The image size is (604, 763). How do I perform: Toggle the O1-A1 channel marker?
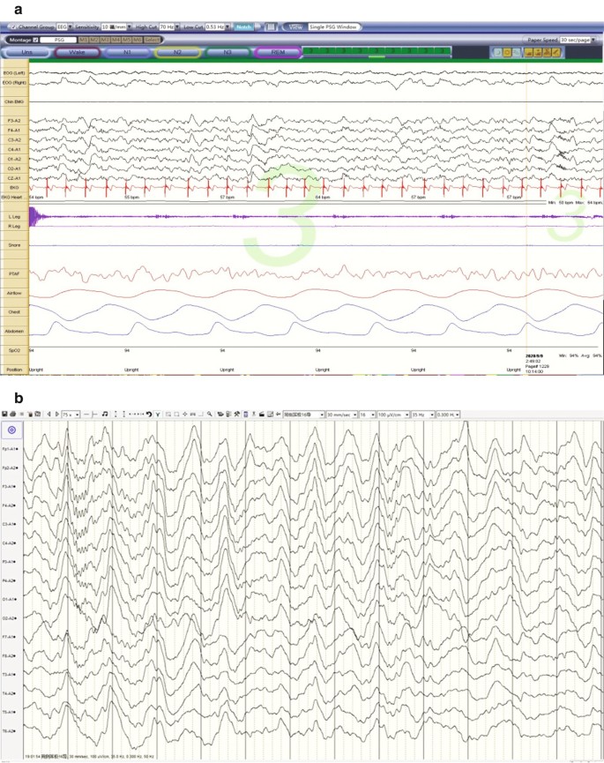[x=14, y=598]
